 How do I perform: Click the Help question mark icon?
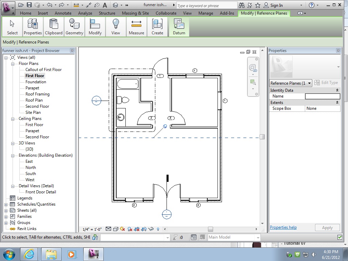[x=312, y=5]
